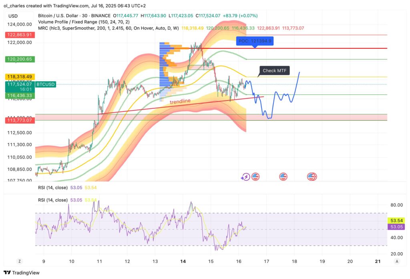Viewport: 410px width, 279px height.
Task: Open the first US flag economic event marker
Action: 255,176
